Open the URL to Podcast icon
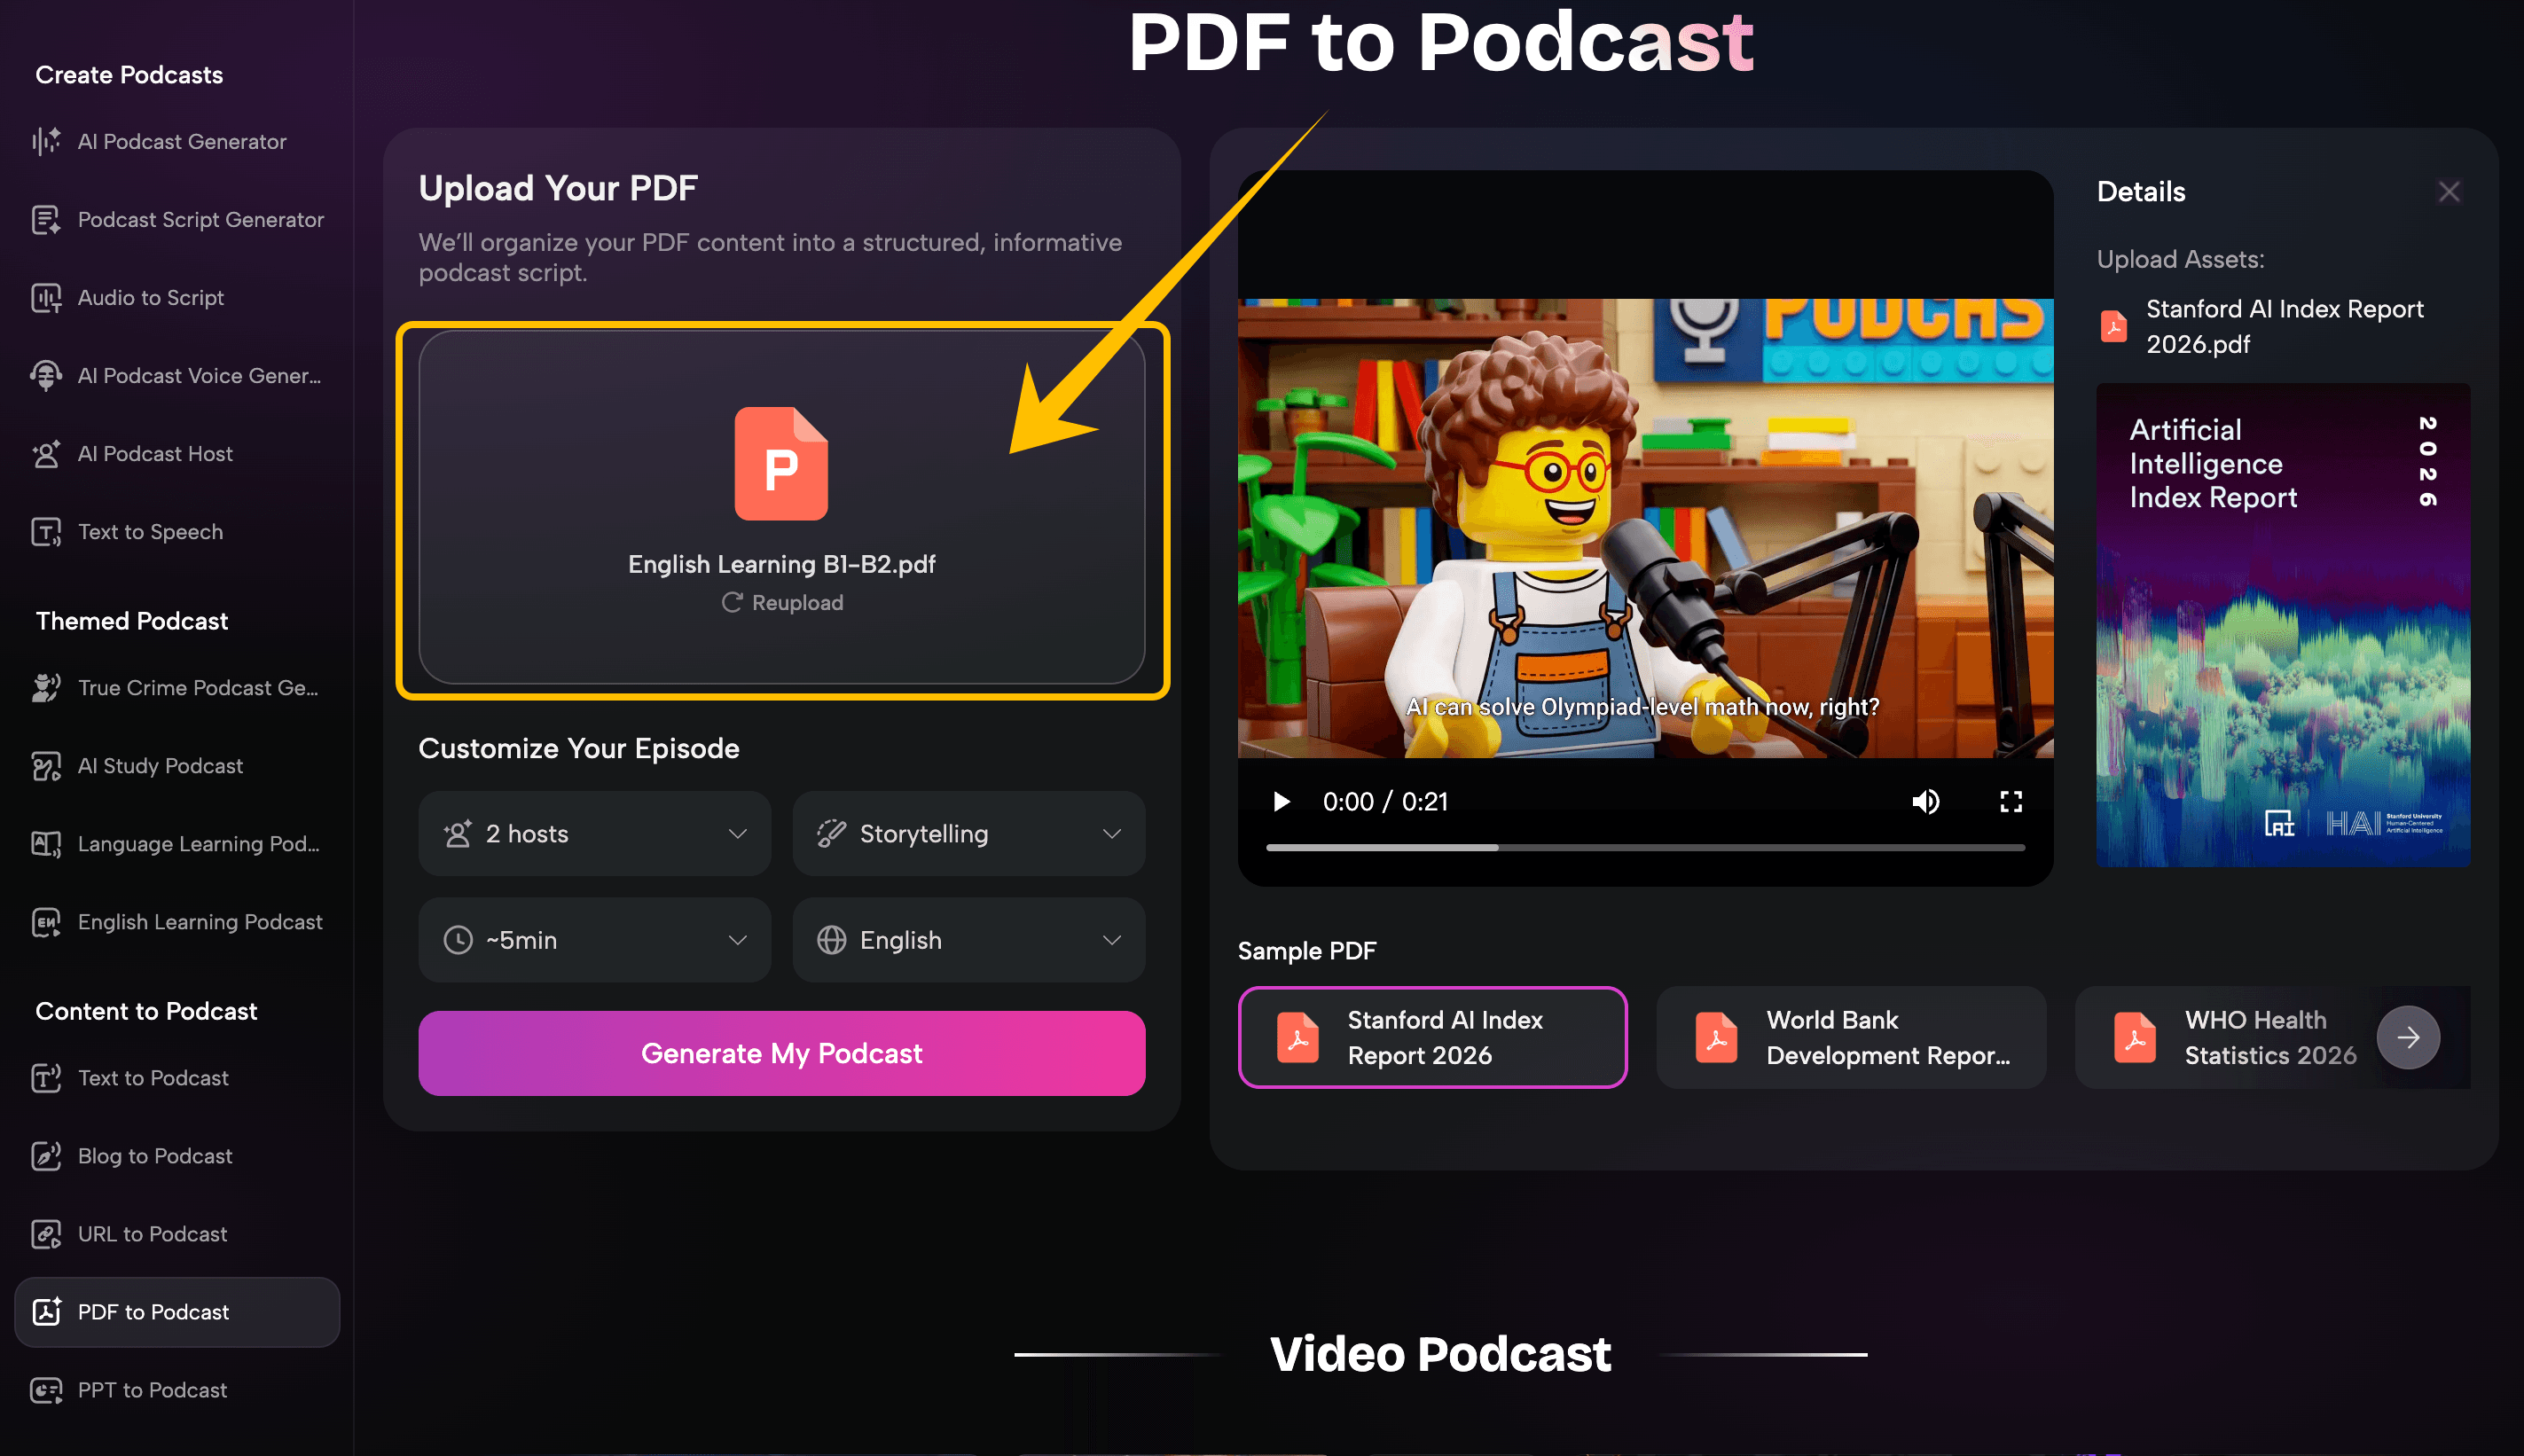2524x1456 pixels. pos(46,1233)
